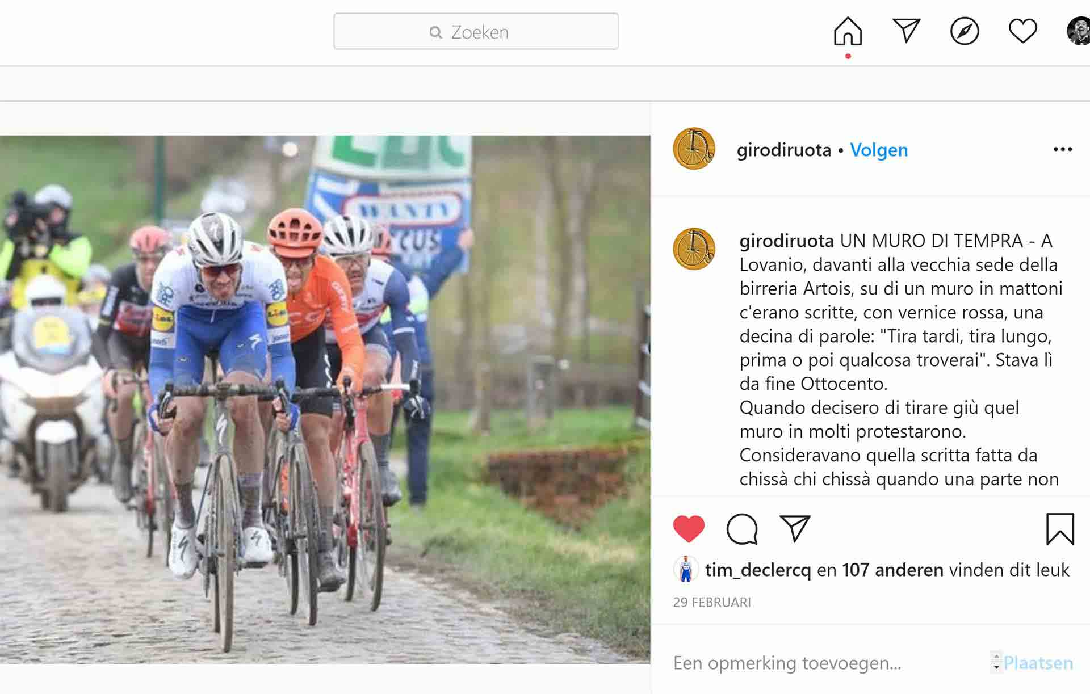Click girodiruota avatar beside the caption

click(x=694, y=249)
